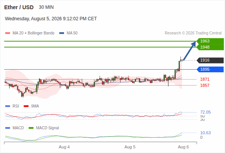Click the RSI blue legend swatch

tap(8, 106)
